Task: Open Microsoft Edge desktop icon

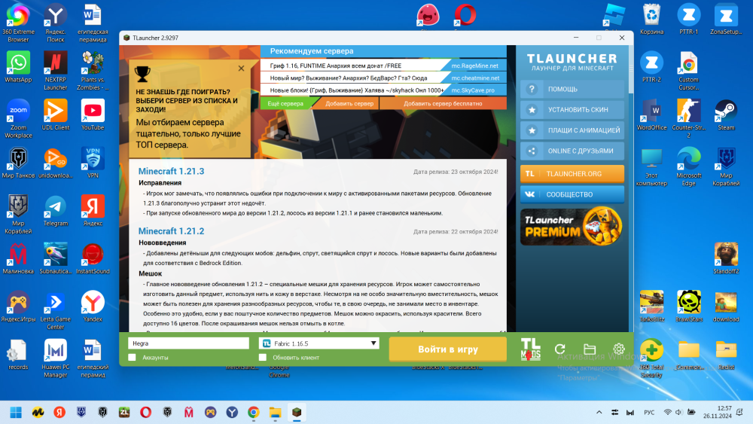Action: 689,166
